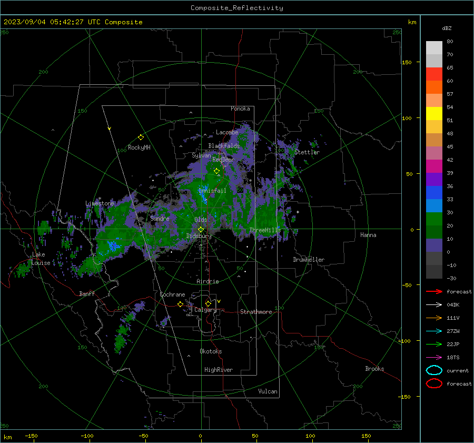Image resolution: width=474 pixels, height=443 pixels.
Task: Click the cyan 'current' ellipse icon
Action: (434, 370)
